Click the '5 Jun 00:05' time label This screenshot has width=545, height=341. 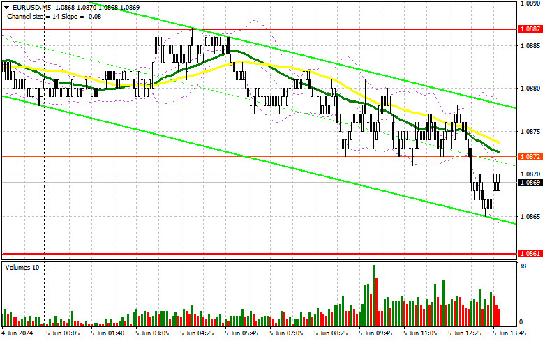(63, 333)
